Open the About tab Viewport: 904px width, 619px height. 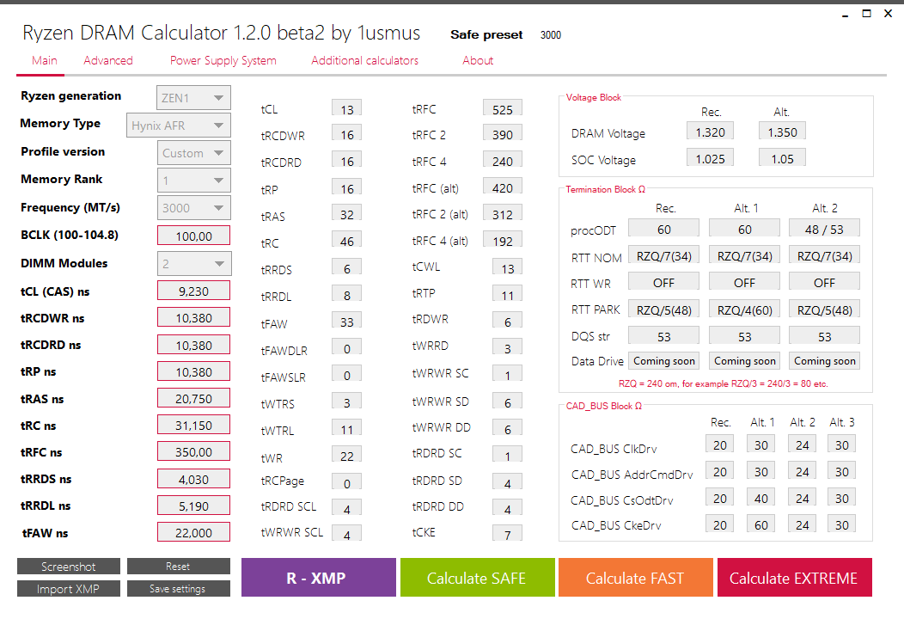click(x=478, y=60)
